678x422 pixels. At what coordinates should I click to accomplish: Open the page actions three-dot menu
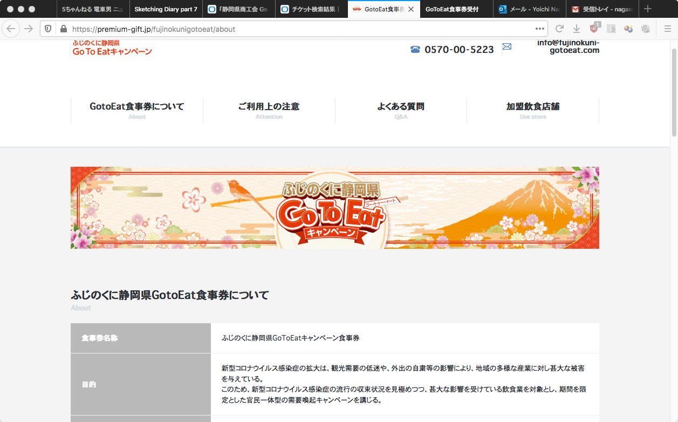point(540,29)
